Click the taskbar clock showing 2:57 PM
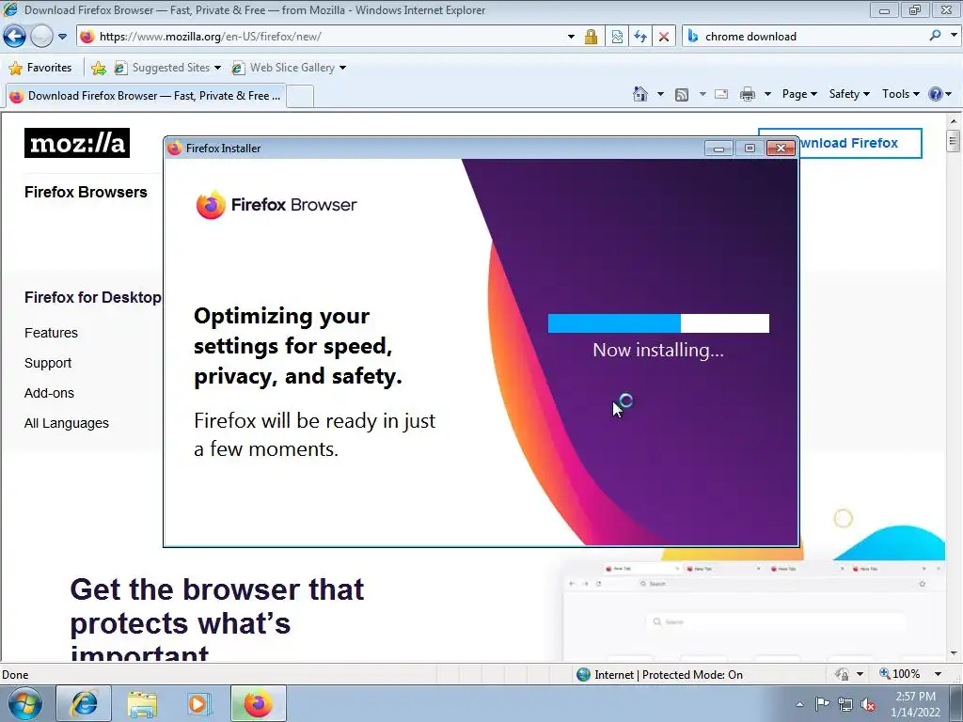Image resolution: width=963 pixels, height=722 pixels. (x=915, y=704)
